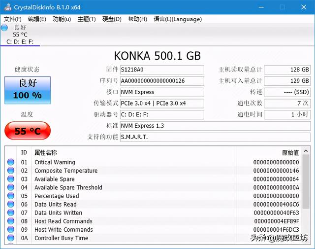
Task: Click the host writes field 129 GB
Action: pos(287,81)
